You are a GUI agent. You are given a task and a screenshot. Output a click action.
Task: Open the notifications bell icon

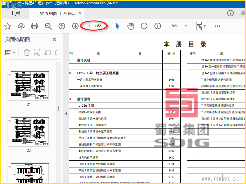point(243,13)
